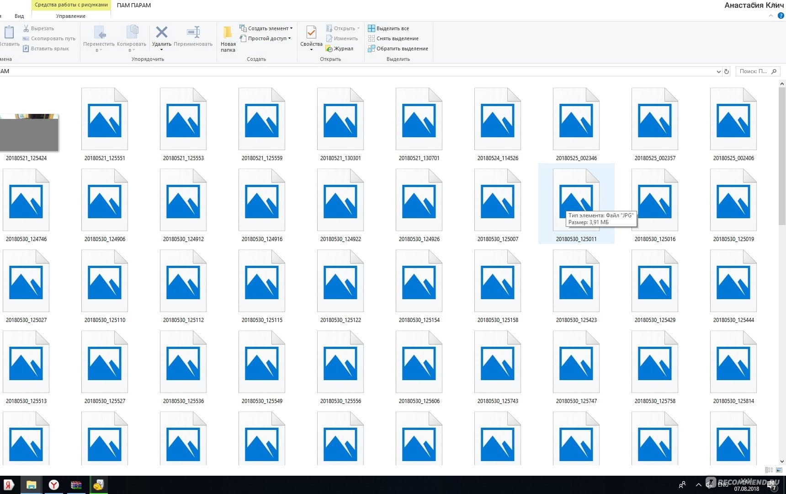Create a Новая папка (new folder)

click(x=227, y=38)
